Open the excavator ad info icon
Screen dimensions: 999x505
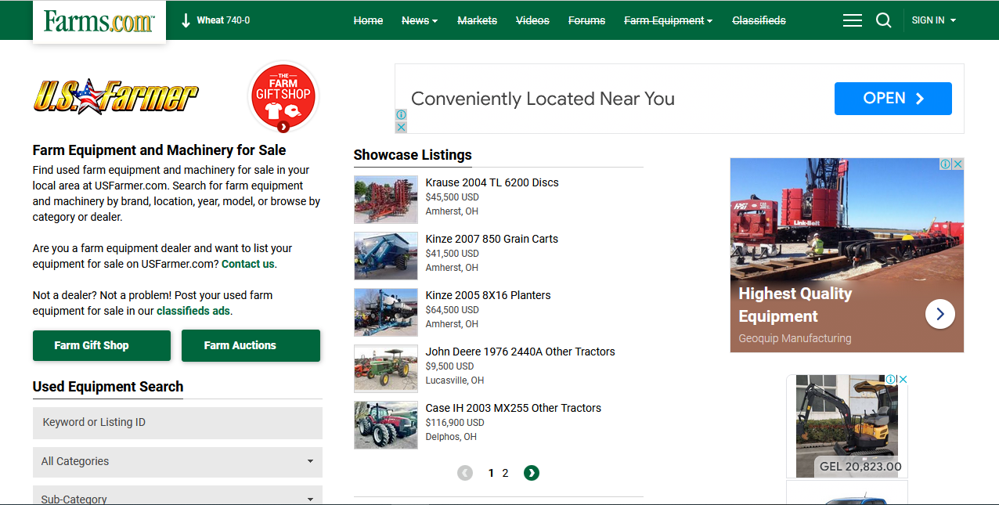pos(891,380)
